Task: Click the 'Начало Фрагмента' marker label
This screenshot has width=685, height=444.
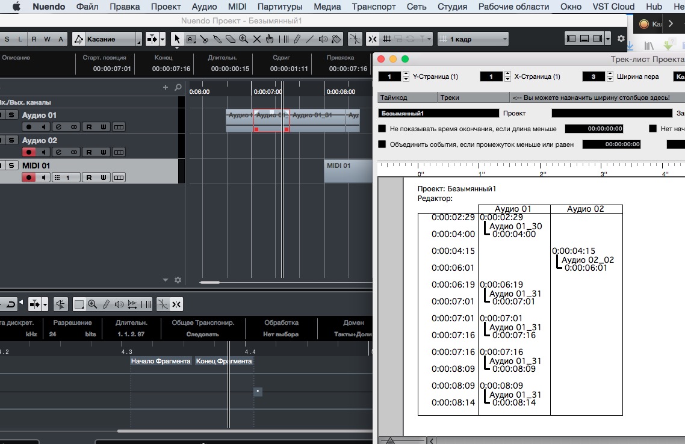Action: click(161, 361)
